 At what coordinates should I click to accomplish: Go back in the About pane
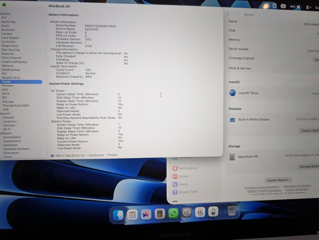pyautogui.click(x=228, y=14)
